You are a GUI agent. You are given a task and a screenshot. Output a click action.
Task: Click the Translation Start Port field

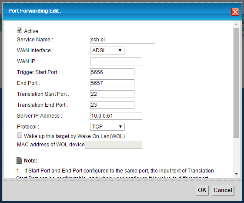click(x=112, y=94)
